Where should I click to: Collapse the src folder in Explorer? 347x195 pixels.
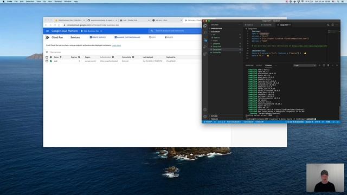coord(214,35)
